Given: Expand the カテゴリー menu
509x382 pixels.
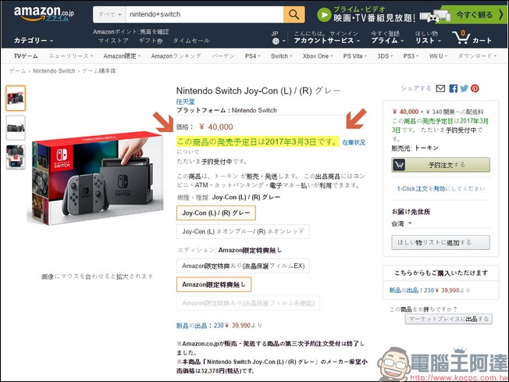Looking at the screenshot, I should click(x=34, y=41).
